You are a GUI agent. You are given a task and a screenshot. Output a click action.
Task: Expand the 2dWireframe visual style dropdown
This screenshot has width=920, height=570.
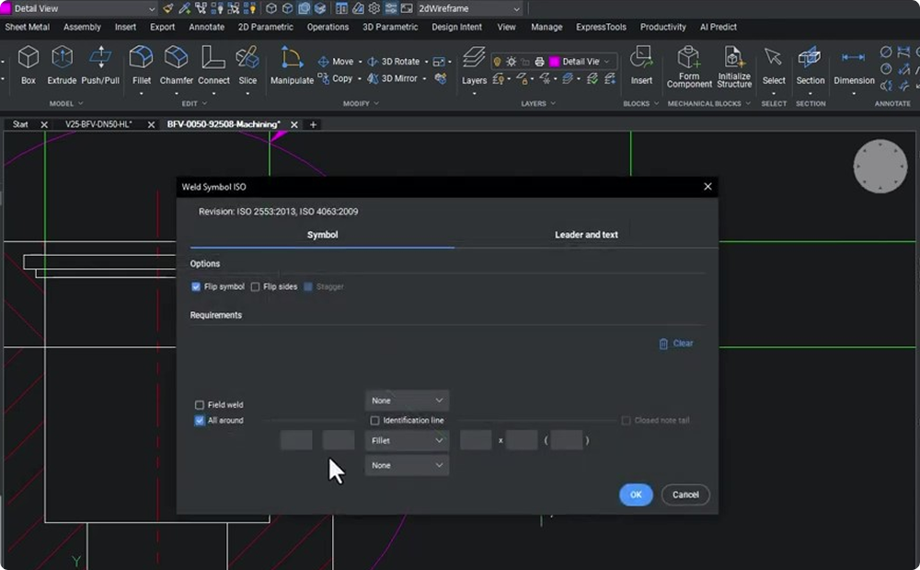469,8
